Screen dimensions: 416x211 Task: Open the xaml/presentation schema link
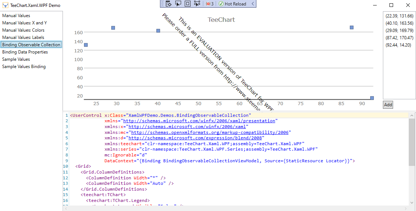(199, 121)
